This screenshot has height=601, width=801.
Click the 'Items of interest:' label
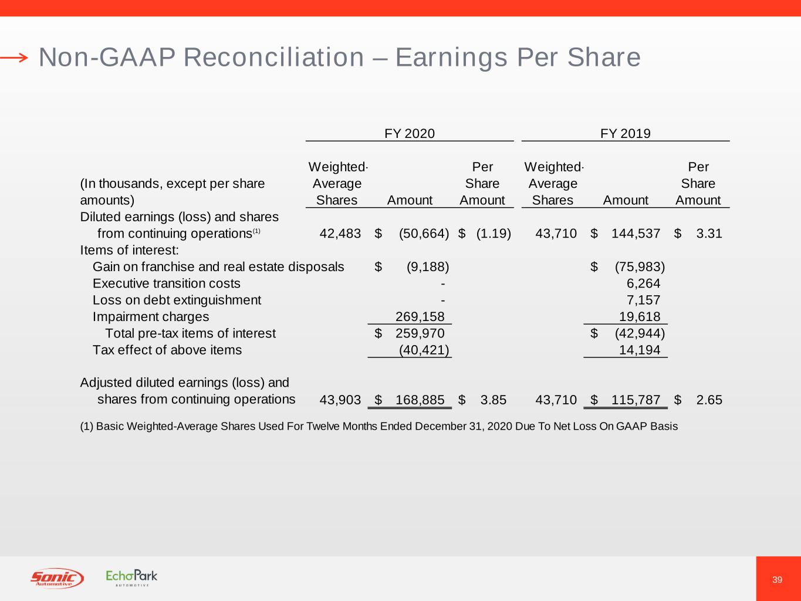(129, 251)
